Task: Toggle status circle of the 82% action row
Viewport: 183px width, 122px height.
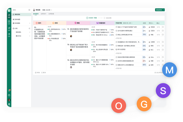Action: tap(117, 65)
